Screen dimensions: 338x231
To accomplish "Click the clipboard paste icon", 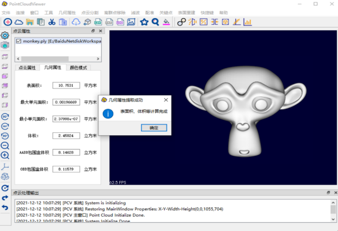I will coord(63,22).
